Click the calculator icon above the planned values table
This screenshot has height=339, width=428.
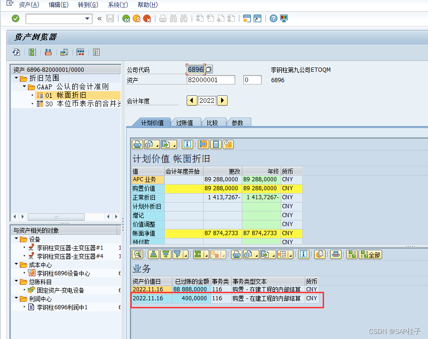[x=215, y=144]
